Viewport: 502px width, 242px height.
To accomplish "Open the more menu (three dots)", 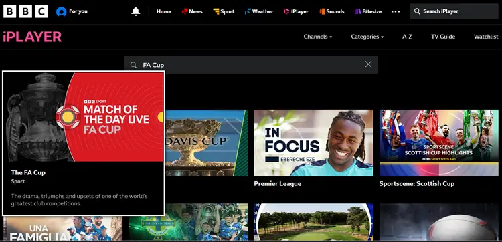I will click(396, 11).
